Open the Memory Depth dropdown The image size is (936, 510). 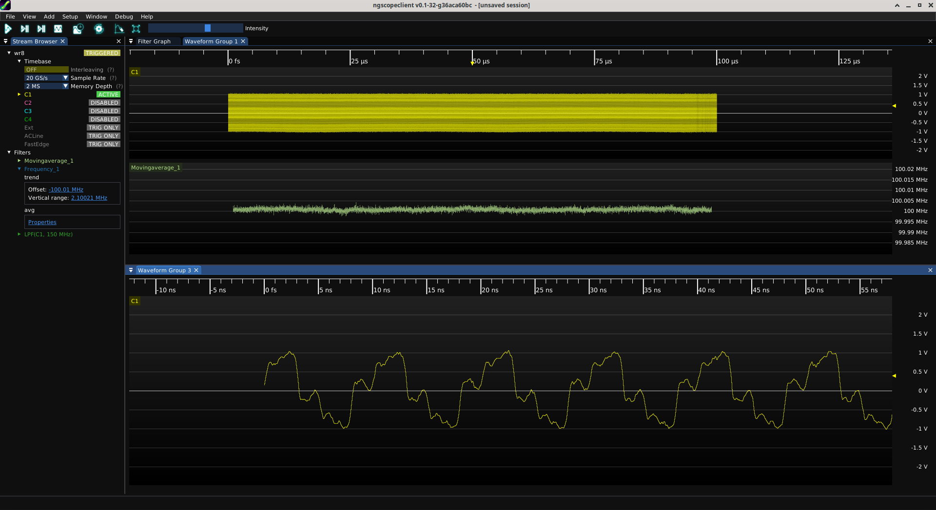tap(65, 86)
